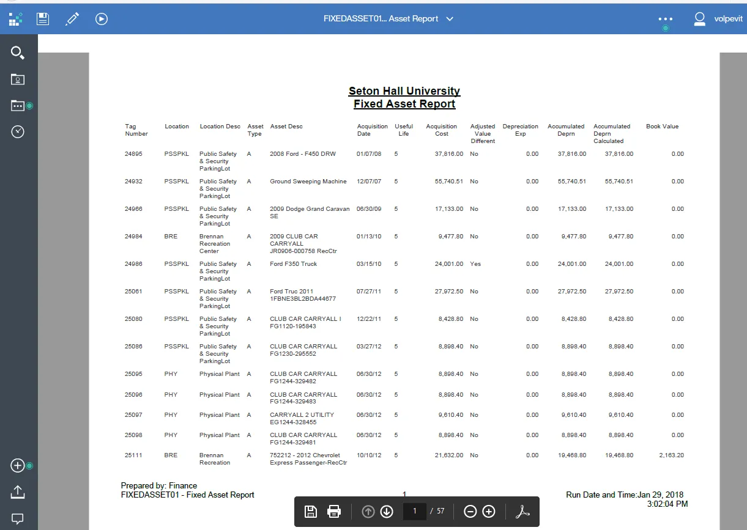This screenshot has width=747, height=530.
Task: Open the Cognos home grid icon
Action: 15,19
